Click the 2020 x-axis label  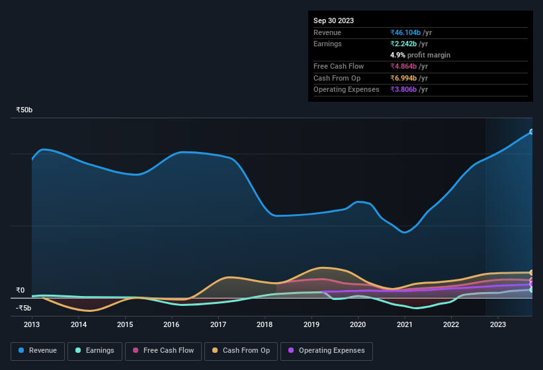tap(358, 324)
